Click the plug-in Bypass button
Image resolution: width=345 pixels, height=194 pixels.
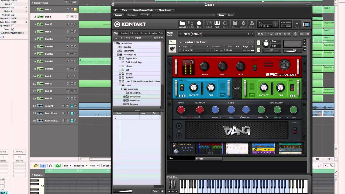coord(118,15)
